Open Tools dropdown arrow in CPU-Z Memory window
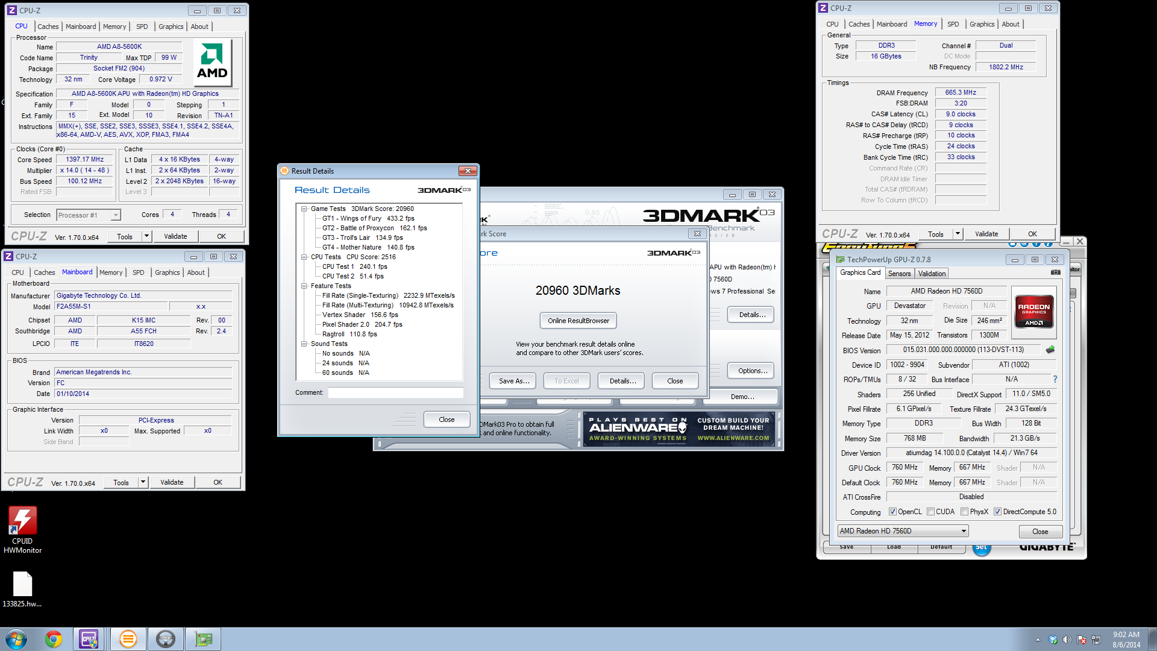This screenshot has height=651, width=1157. tap(958, 234)
